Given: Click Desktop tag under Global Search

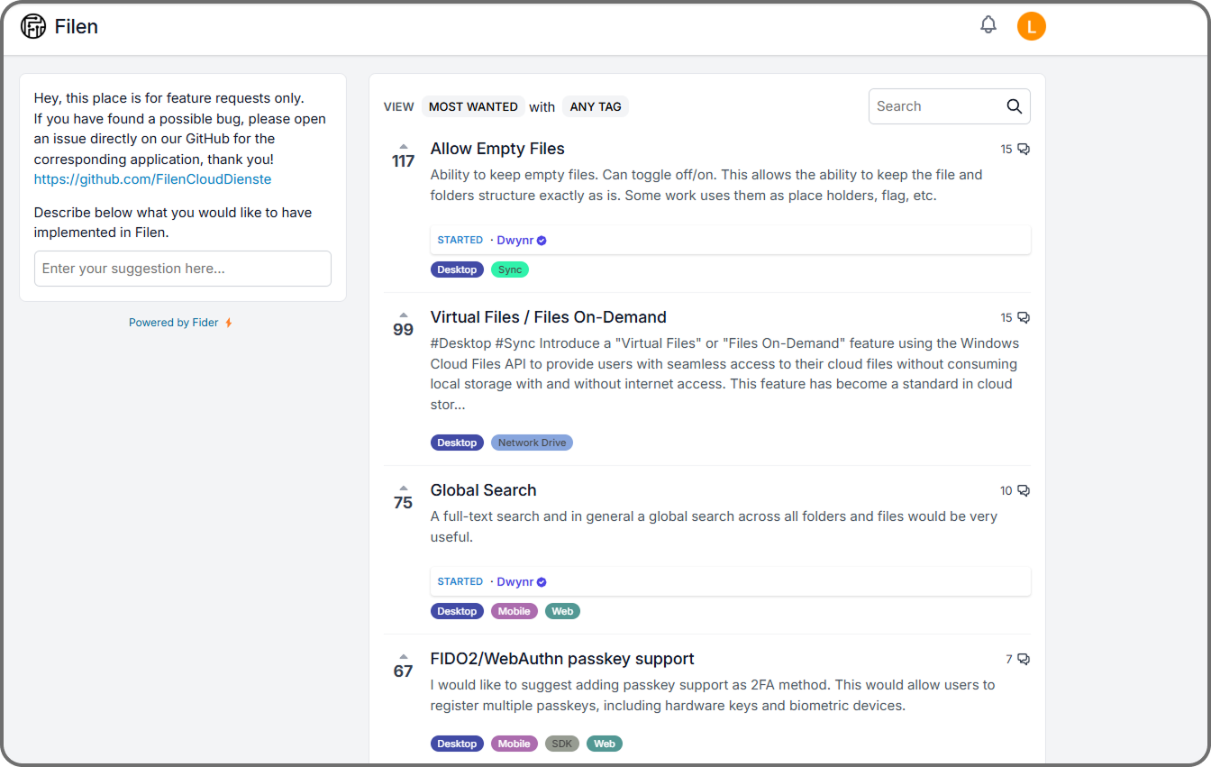Looking at the screenshot, I should pos(457,611).
